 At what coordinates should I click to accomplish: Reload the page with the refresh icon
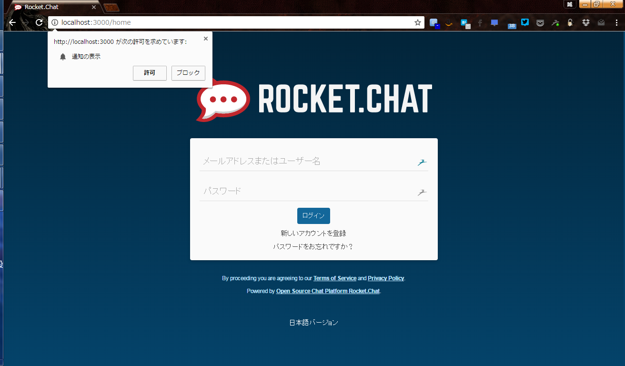39,22
